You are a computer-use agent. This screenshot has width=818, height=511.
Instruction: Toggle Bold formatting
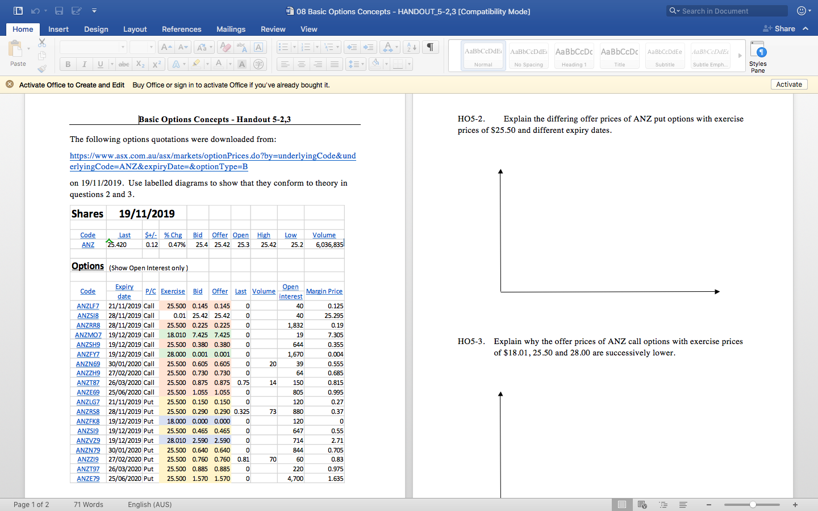point(68,64)
